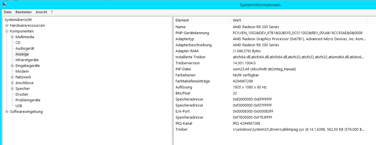Select Eingabegeräte tree item
This screenshot has width=376, height=145.
coord(28,66)
